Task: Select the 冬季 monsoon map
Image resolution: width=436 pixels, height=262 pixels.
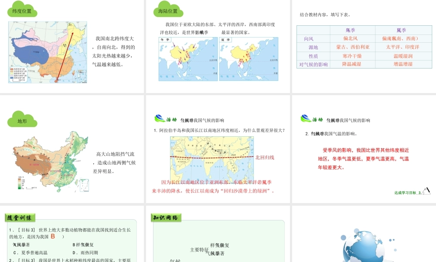Action: coord(188,59)
